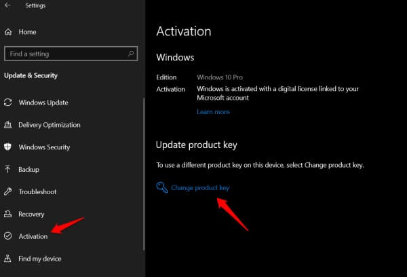Focus the Find a setting search box
The height and width of the screenshot is (277, 407).
pyautogui.click(x=71, y=54)
